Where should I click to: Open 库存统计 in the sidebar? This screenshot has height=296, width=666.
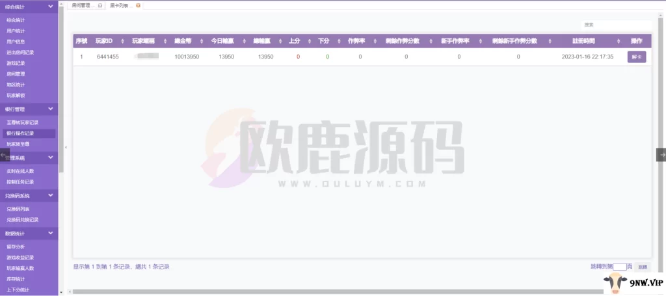[x=16, y=279]
